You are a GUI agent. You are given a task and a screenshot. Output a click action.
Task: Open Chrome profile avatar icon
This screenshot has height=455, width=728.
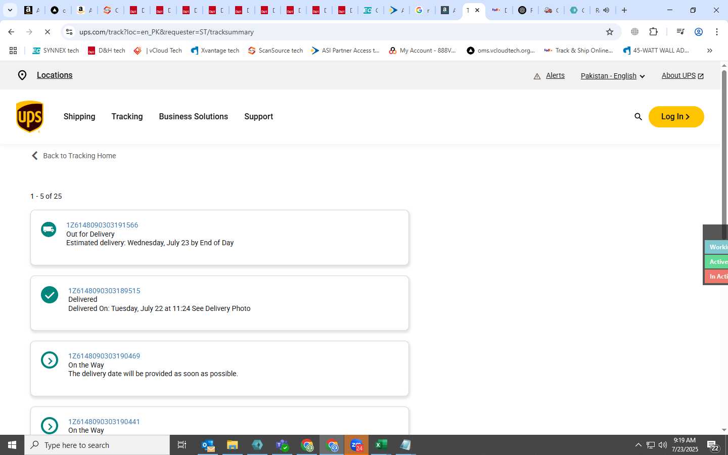699,32
